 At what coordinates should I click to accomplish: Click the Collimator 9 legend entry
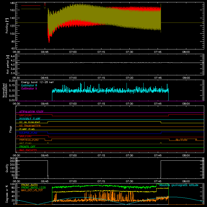(29, 88)
